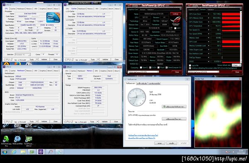Open the CyberLink PowerDVD desktop shortcut

(x=6, y=128)
